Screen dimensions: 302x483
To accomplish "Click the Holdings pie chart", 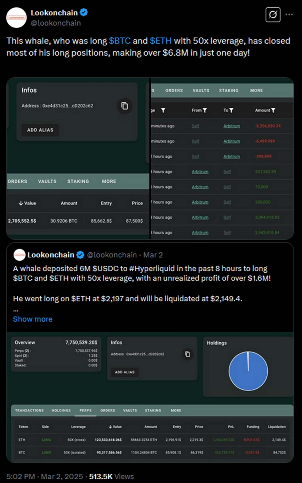I will [248, 371].
